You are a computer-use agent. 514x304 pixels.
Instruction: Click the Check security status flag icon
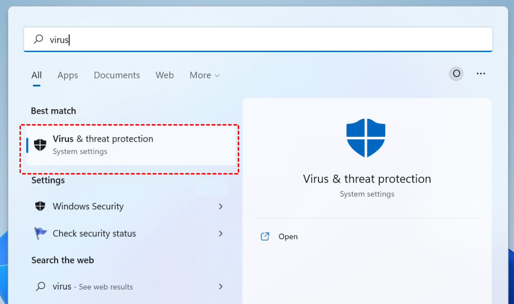(x=40, y=233)
